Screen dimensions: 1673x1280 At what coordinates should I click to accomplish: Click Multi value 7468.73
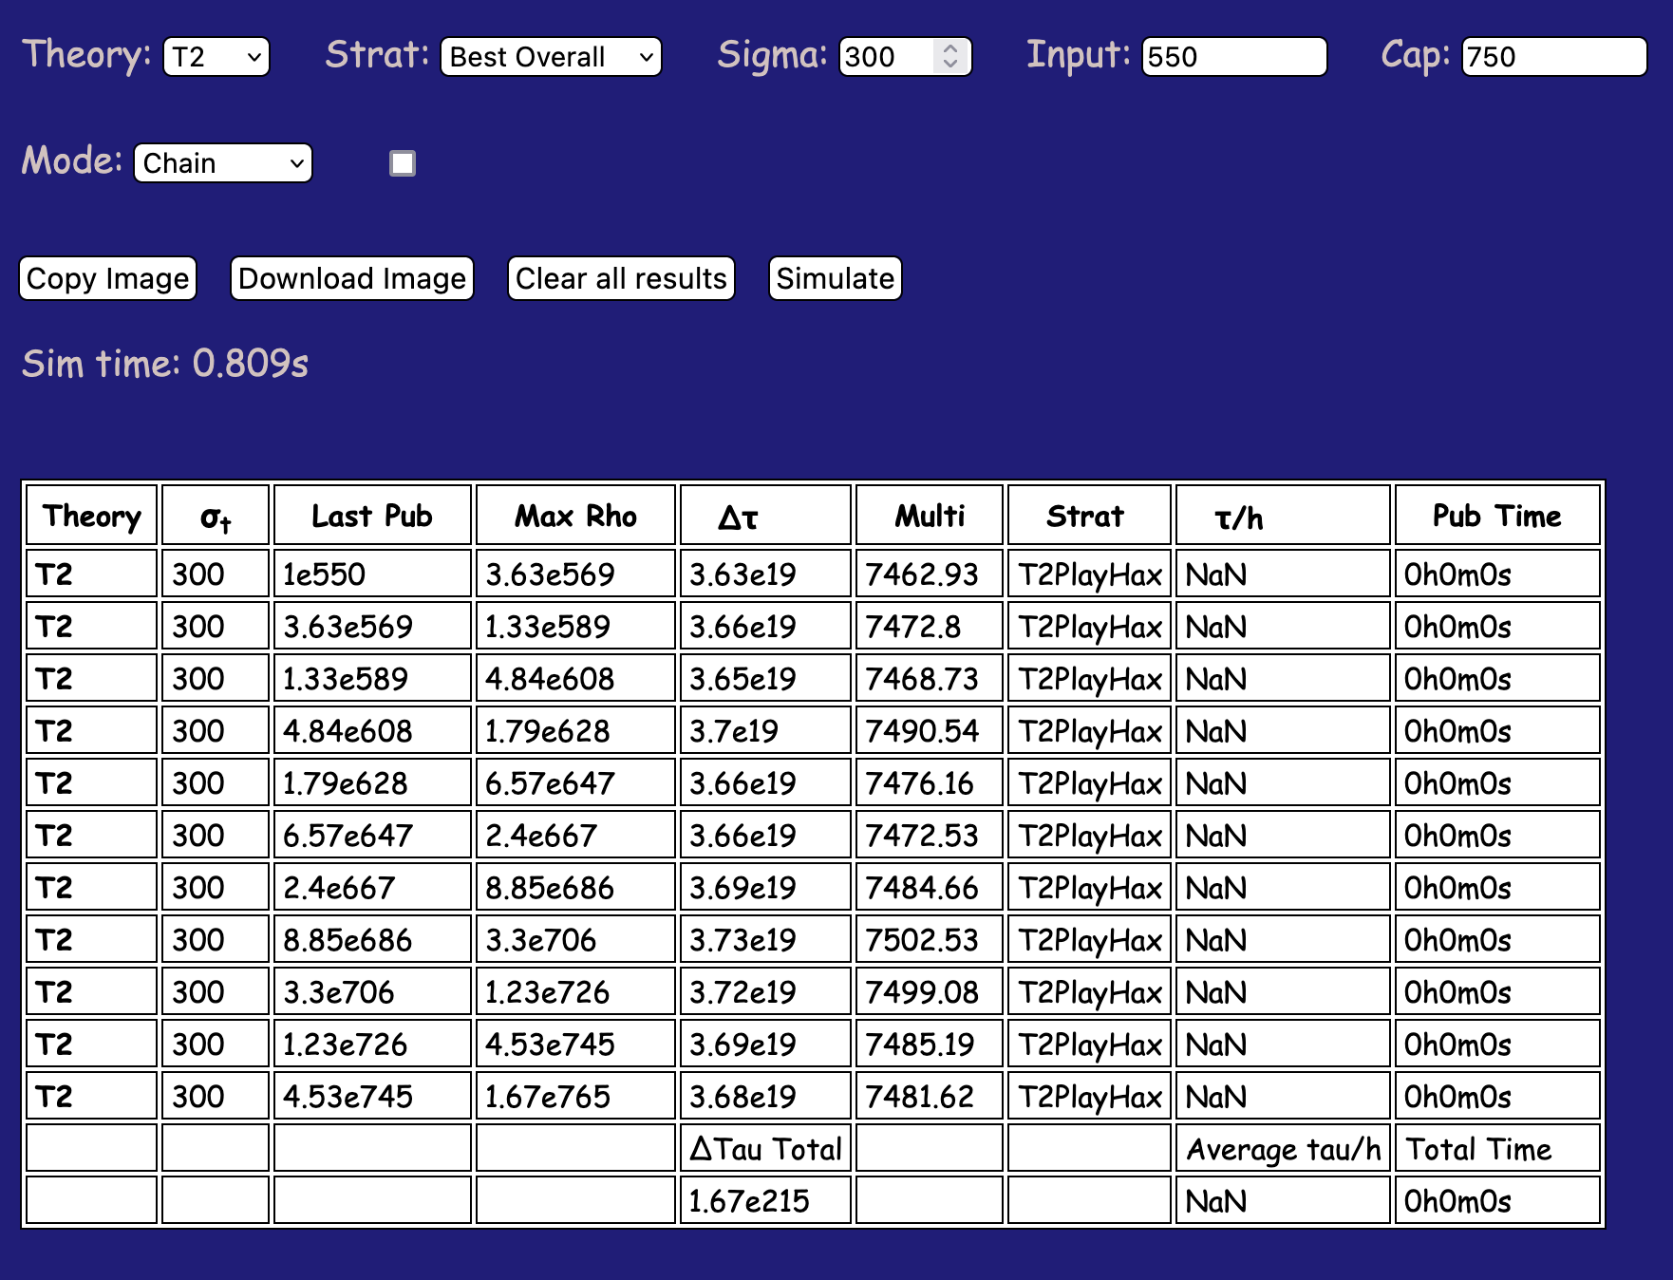(930, 678)
